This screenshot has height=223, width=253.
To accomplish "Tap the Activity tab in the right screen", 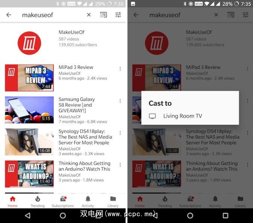I will click(x=215, y=202).
